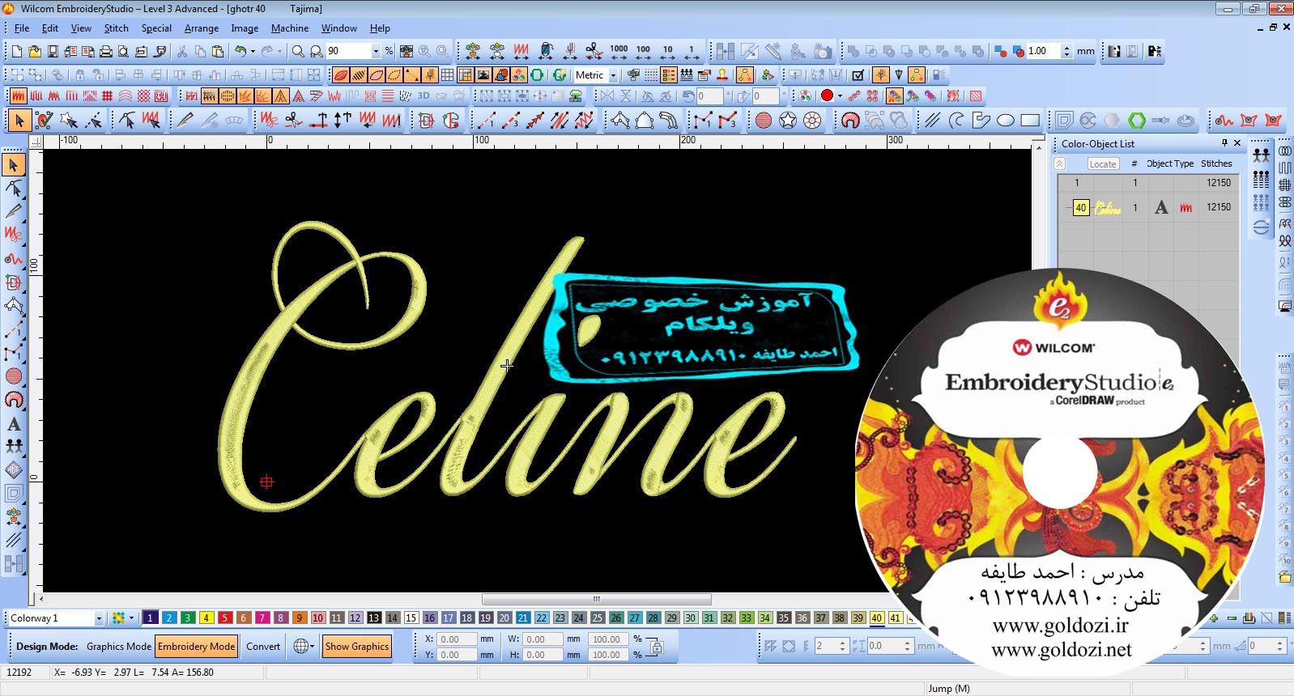Select color swatch 5 red
This screenshot has height=696, width=1294.
[x=225, y=618]
